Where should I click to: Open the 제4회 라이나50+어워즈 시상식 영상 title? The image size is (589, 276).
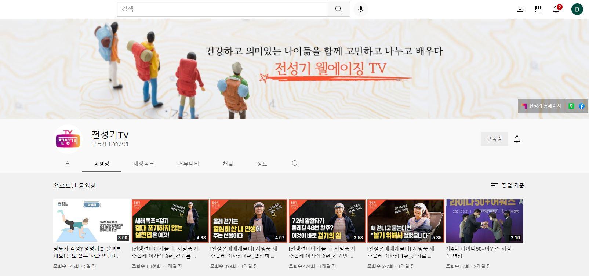[x=479, y=252]
